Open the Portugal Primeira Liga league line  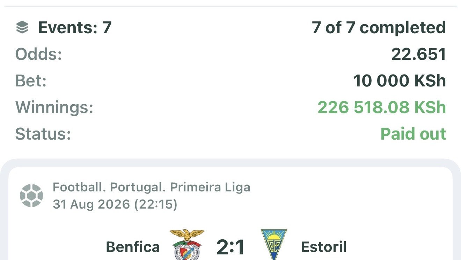[x=152, y=188]
